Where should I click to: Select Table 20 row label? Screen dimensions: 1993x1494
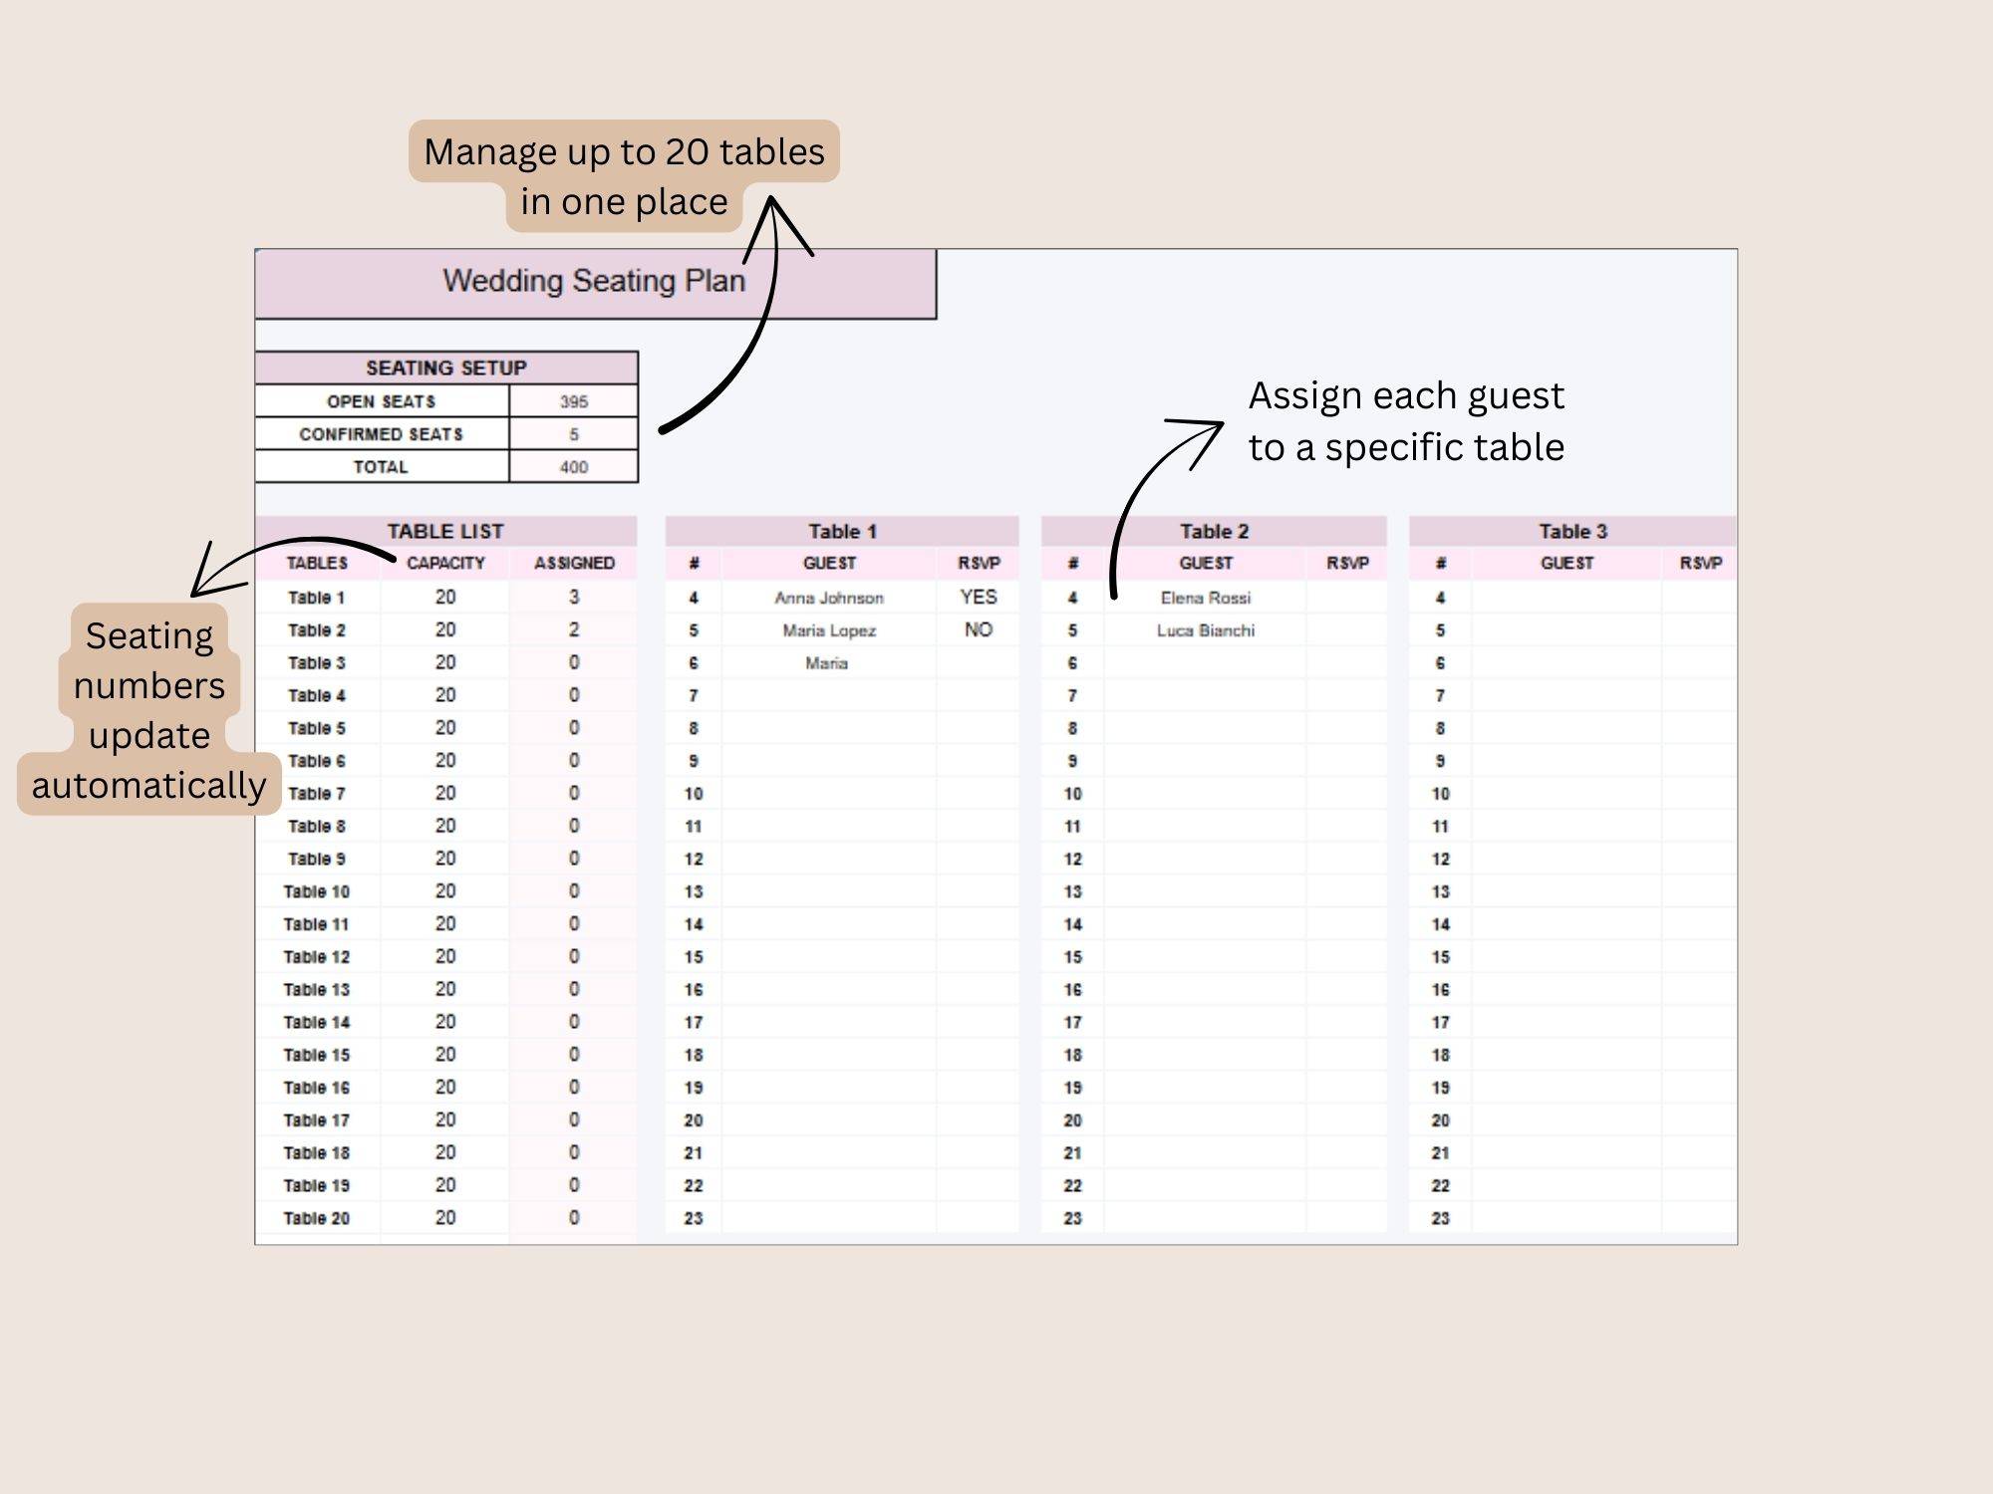(x=316, y=1218)
